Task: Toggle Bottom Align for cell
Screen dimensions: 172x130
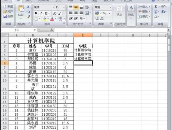Action: [81, 8]
